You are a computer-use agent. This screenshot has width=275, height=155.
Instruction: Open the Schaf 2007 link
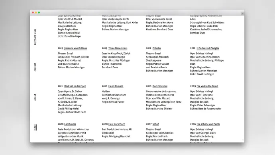(x=155, y=124)
